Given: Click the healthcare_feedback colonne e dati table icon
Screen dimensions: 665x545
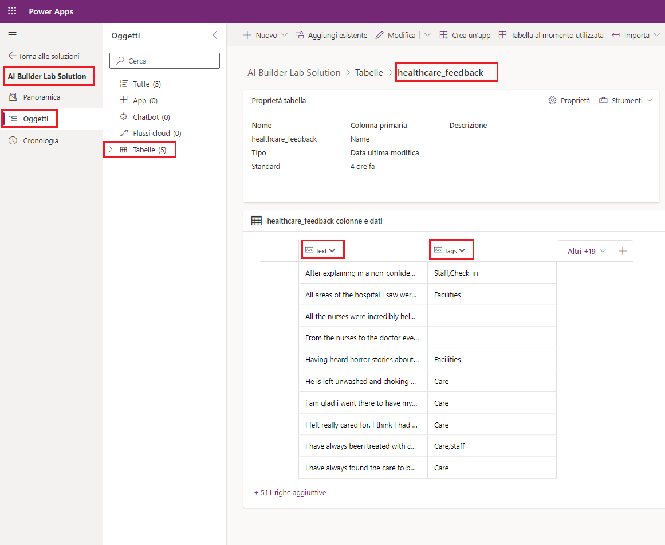Looking at the screenshot, I should pyautogui.click(x=257, y=221).
